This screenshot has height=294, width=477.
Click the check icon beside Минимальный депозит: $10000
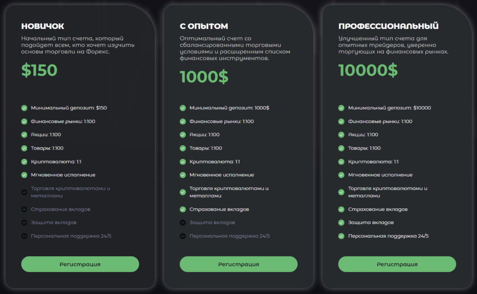tap(341, 108)
